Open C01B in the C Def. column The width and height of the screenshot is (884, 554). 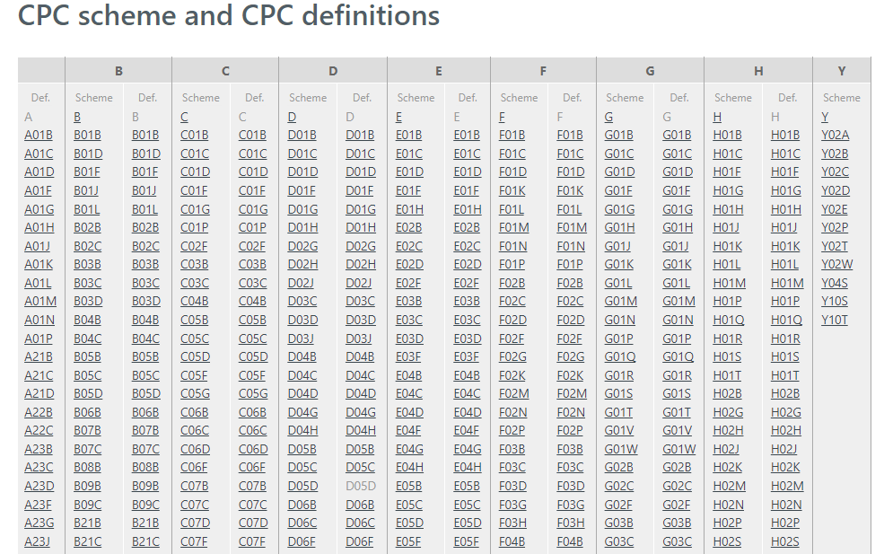252,136
